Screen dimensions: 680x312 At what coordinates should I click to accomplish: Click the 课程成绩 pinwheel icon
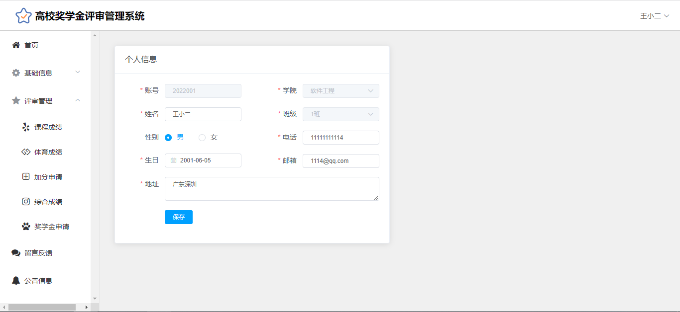(x=26, y=127)
